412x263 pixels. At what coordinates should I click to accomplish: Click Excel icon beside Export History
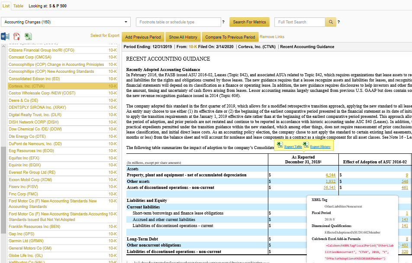coord(306,145)
